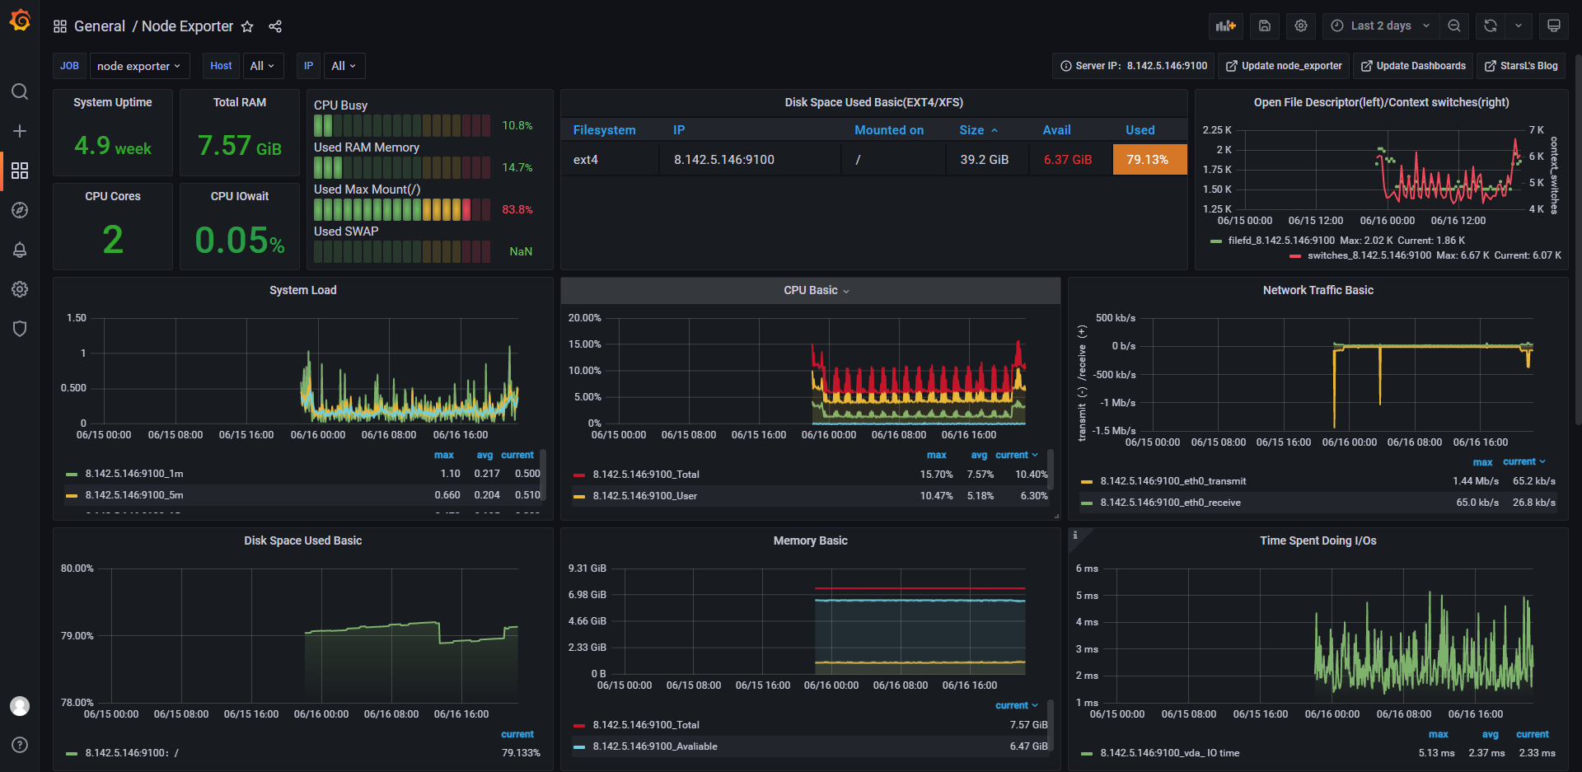This screenshot has width=1582, height=772.
Task: Open the search dashboards icon in sidebar
Action: pos(20,91)
